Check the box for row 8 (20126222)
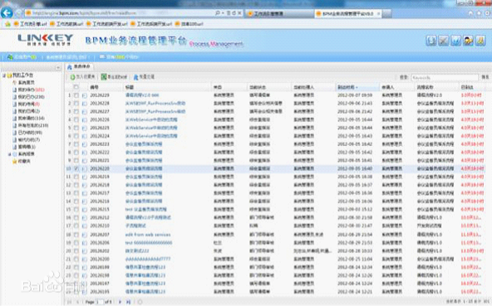Screen dimensions: 492x306 coord(76,153)
